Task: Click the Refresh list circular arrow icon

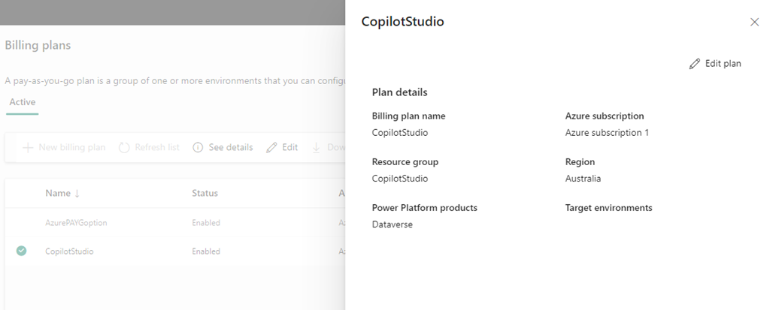Action: click(x=124, y=147)
